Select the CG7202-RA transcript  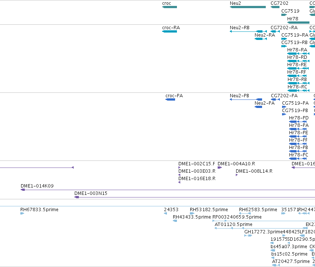click(275, 31)
